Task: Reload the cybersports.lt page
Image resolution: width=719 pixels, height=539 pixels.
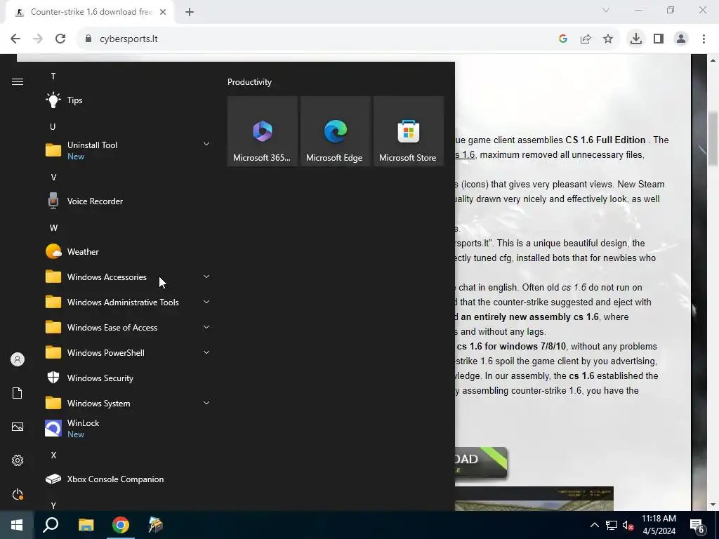Action: coord(60,39)
